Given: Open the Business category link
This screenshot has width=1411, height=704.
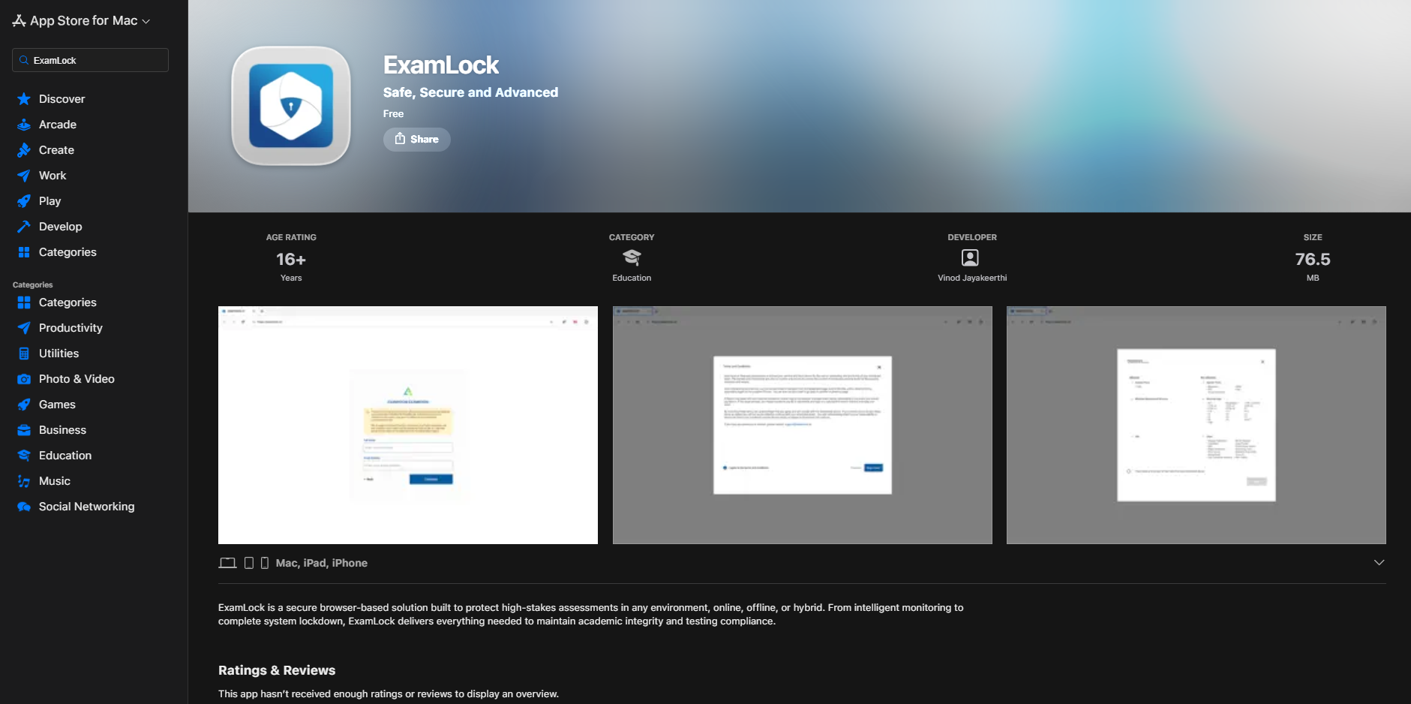Looking at the screenshot, I should [x=62, y=430].
